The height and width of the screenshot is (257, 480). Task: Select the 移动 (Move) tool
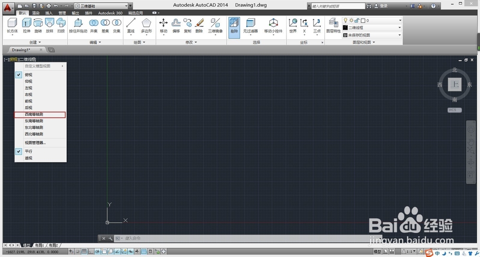[x=164, y=26]
